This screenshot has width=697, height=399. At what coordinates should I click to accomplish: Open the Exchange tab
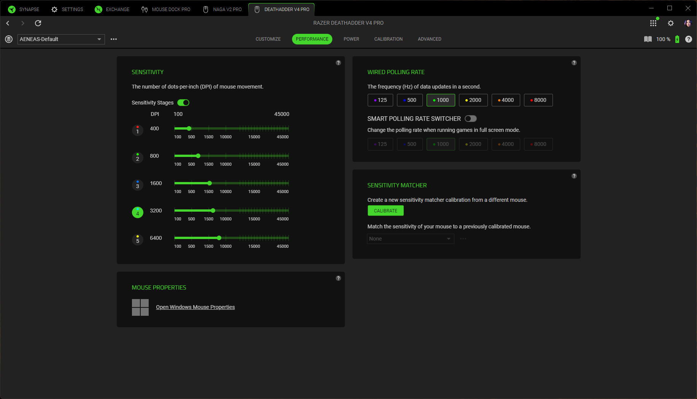(x=112, y=9)
